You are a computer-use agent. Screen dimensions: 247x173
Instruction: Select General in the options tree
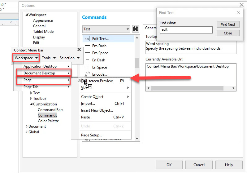[39, 26]
